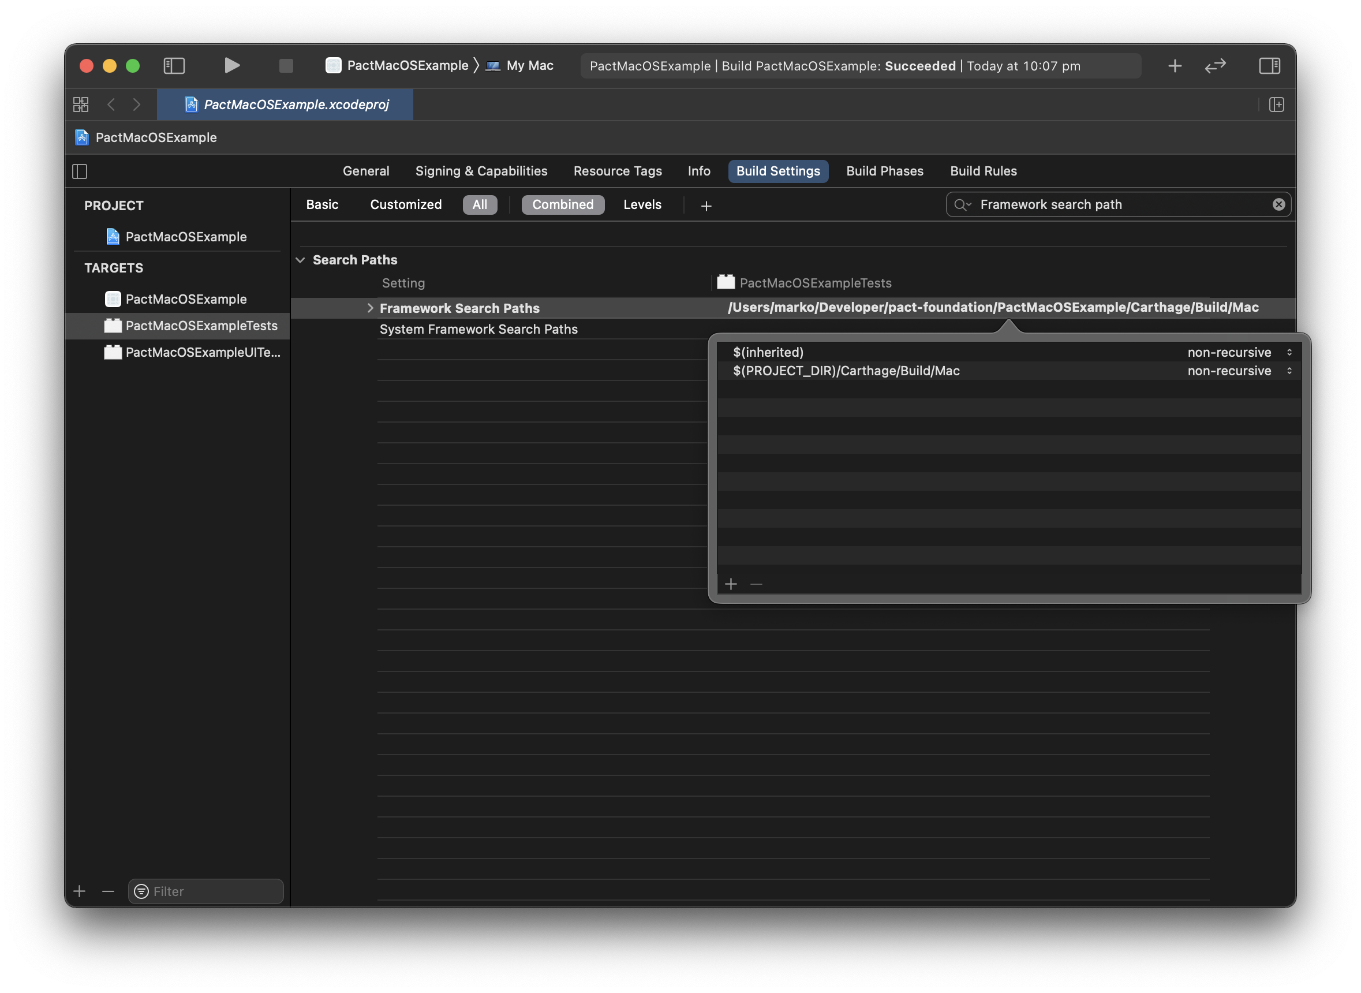Hide the project and targets list icon
This screenshot has width=1361, height=993.
point(80,171)
